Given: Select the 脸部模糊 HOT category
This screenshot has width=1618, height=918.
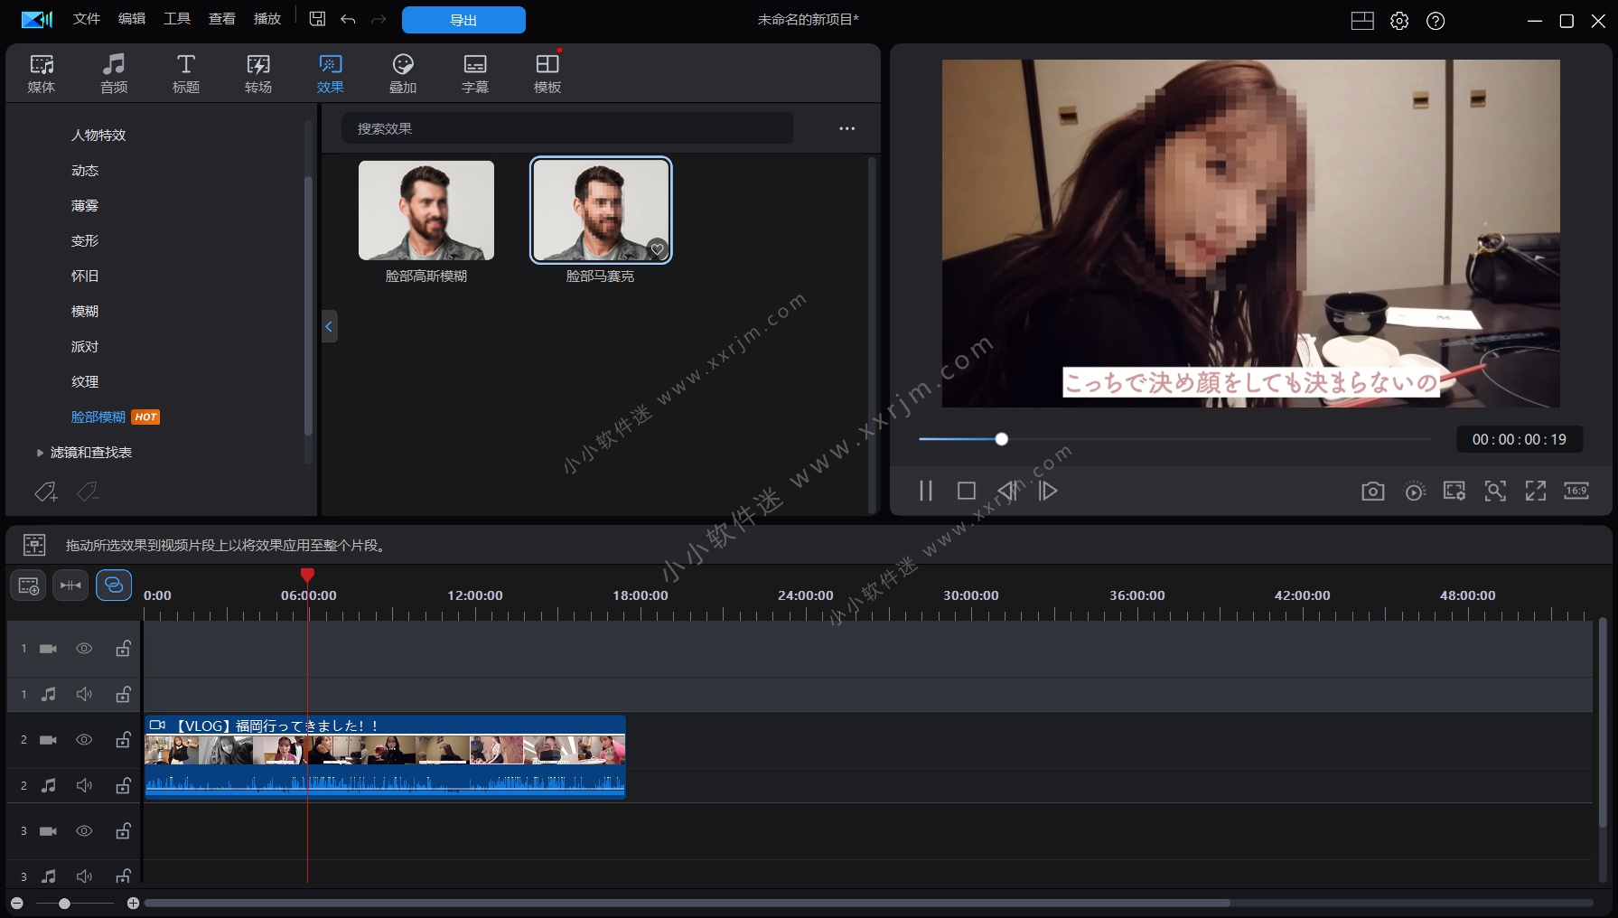Looking at the screenshot, I should [97, 417].
